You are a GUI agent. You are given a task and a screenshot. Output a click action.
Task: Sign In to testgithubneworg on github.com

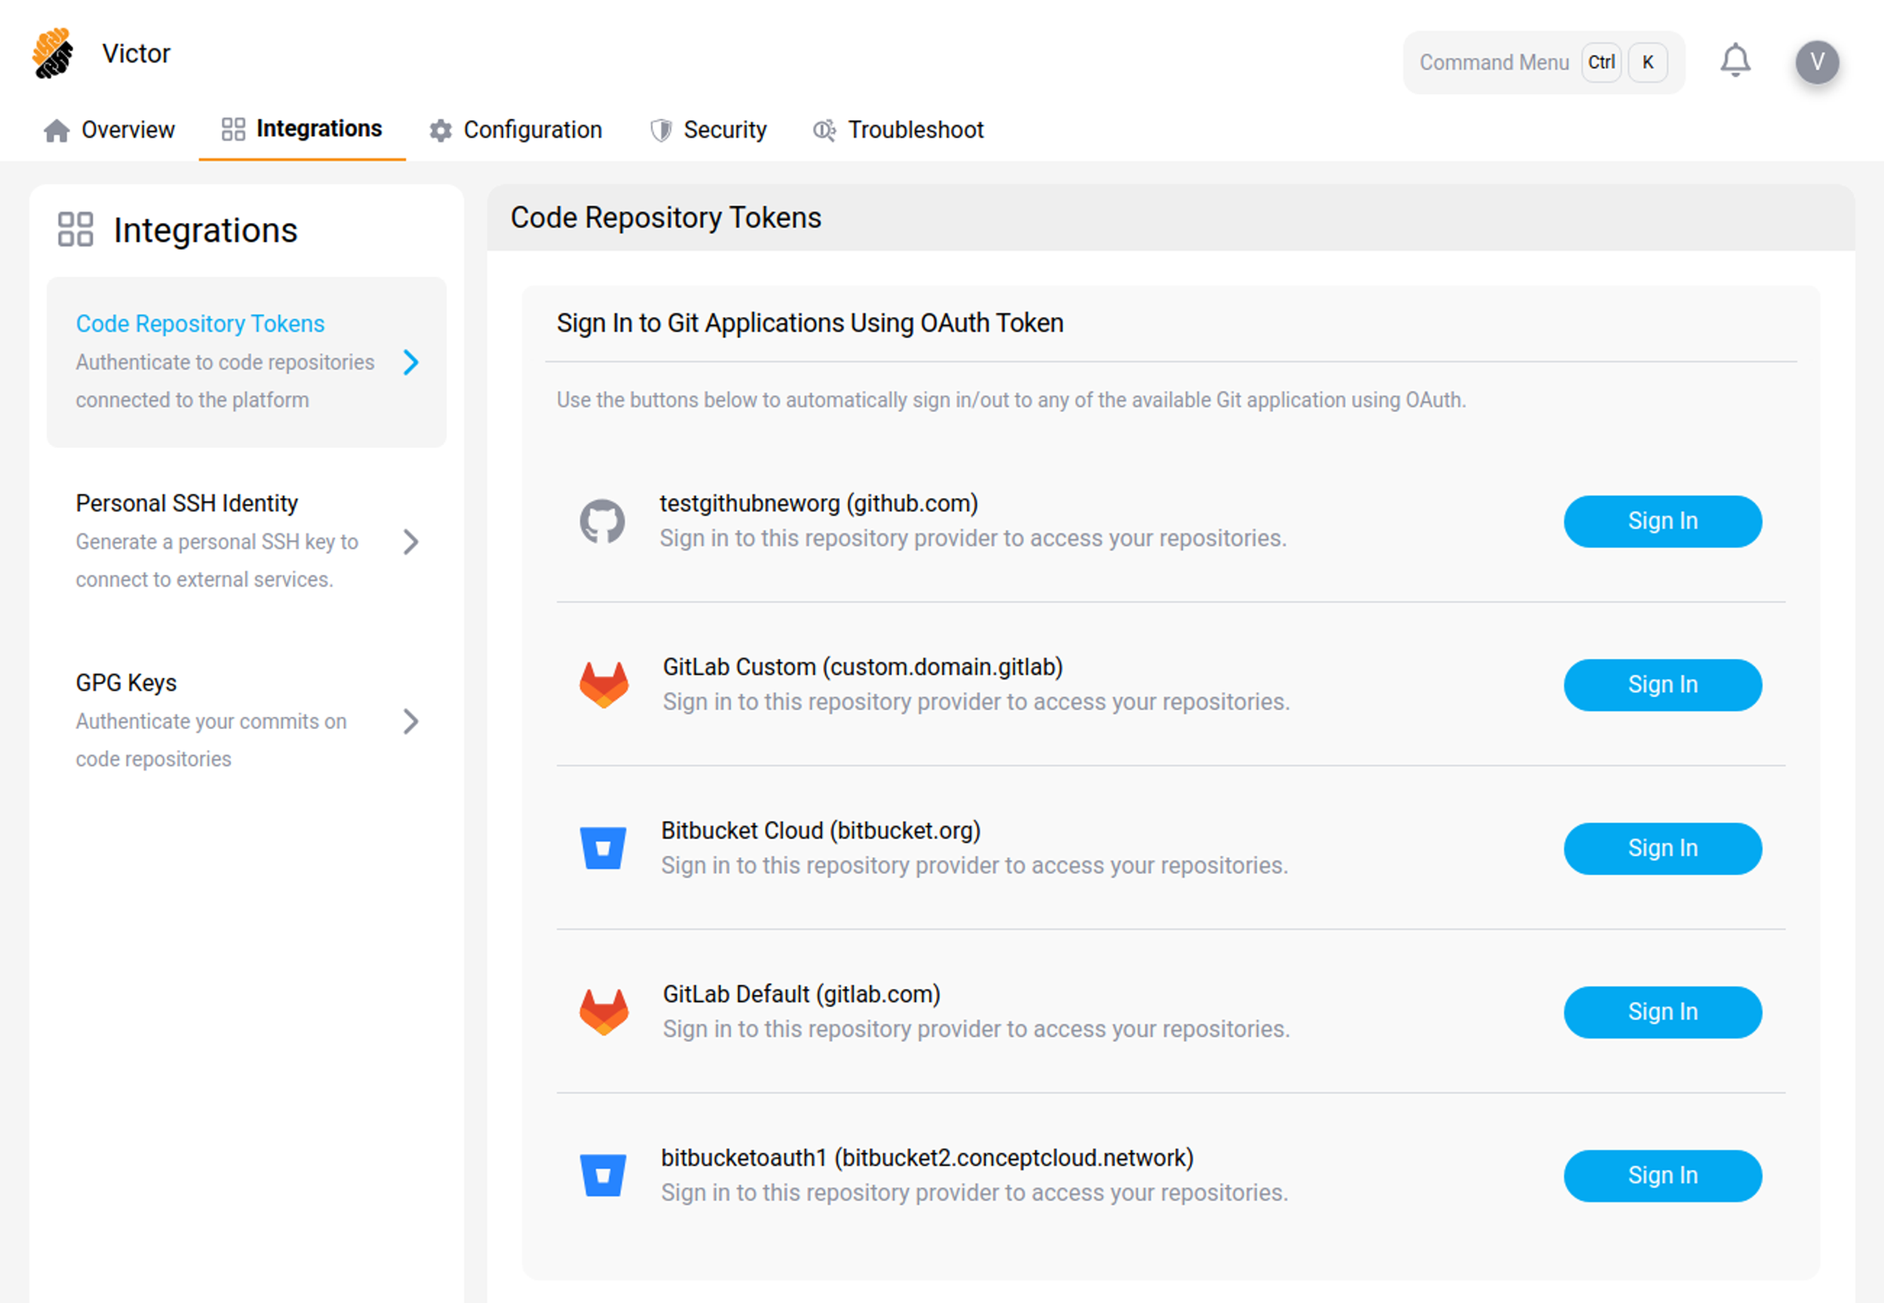click(1662, 521)
